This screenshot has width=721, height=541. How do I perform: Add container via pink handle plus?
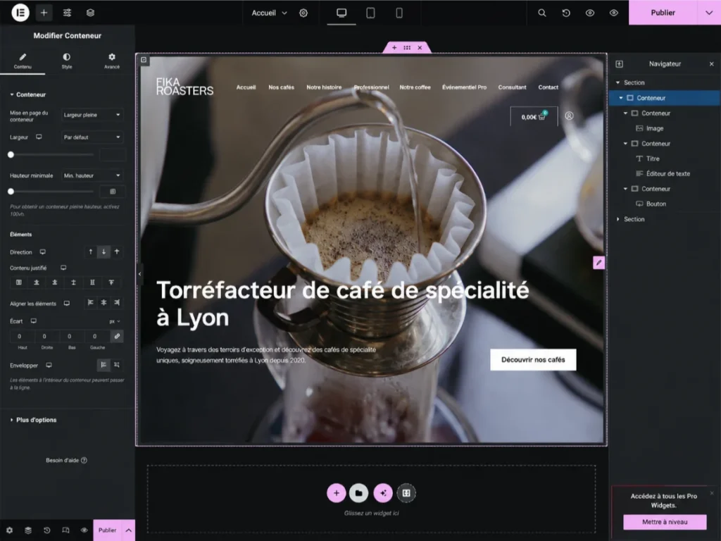click(x=394, y=47)
